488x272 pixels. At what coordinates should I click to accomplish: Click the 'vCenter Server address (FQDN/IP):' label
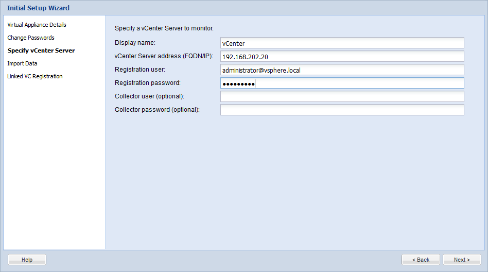164,56
